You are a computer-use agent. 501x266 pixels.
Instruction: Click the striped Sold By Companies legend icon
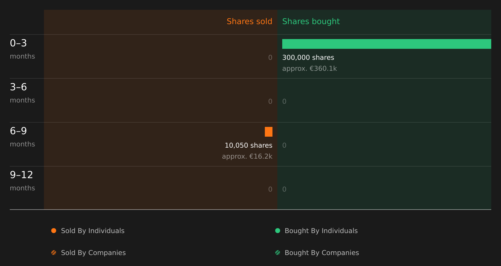[x=54, y=253]
